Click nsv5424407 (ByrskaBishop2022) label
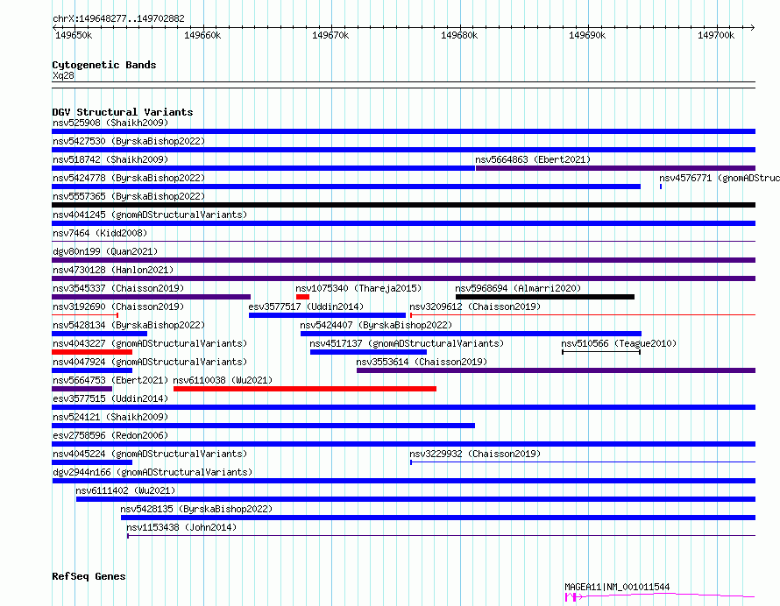 (376, 325)
